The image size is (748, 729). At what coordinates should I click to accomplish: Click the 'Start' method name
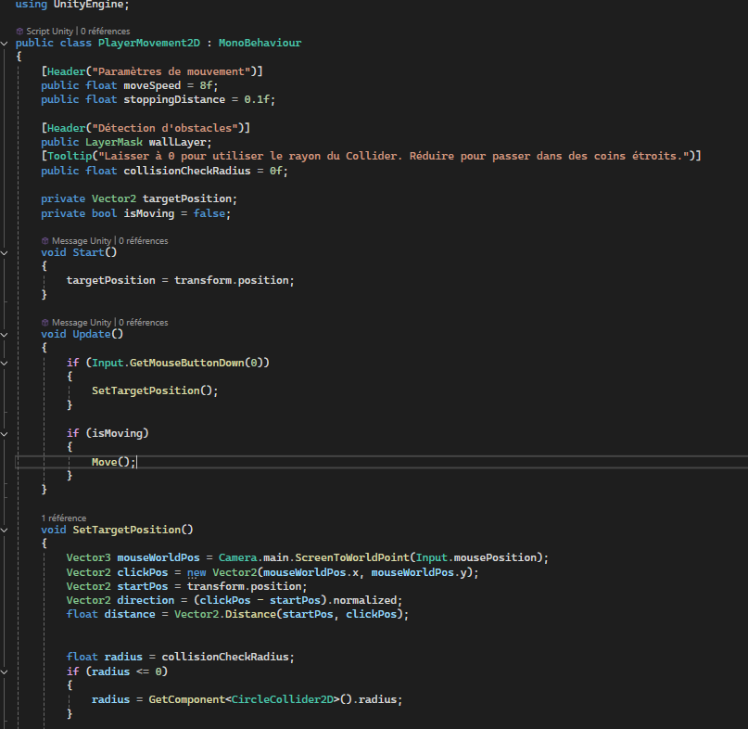pyautogui.click(x=88, y=252)
